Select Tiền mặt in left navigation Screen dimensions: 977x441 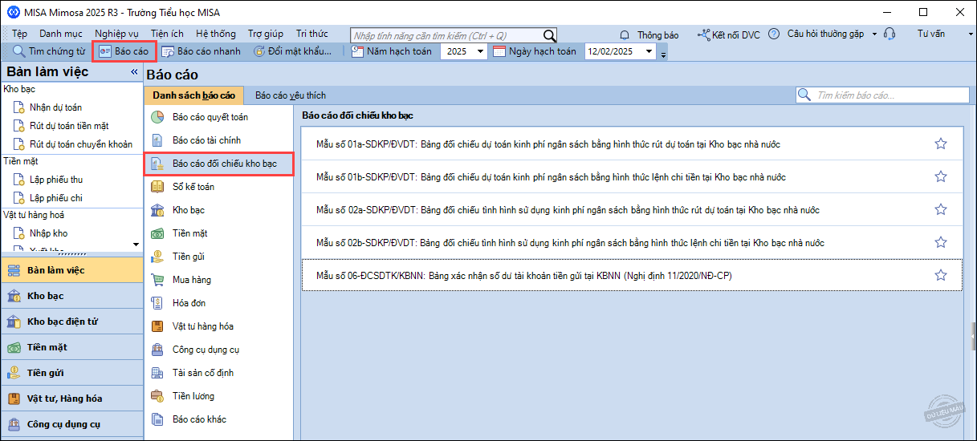(x=71, y=347)
